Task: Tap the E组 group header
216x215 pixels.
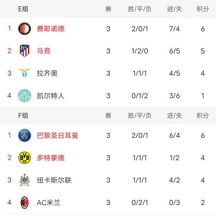Action: tap(23, 9)
